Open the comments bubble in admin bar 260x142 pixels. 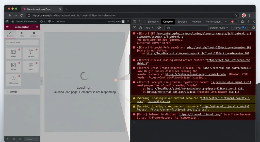51,22
